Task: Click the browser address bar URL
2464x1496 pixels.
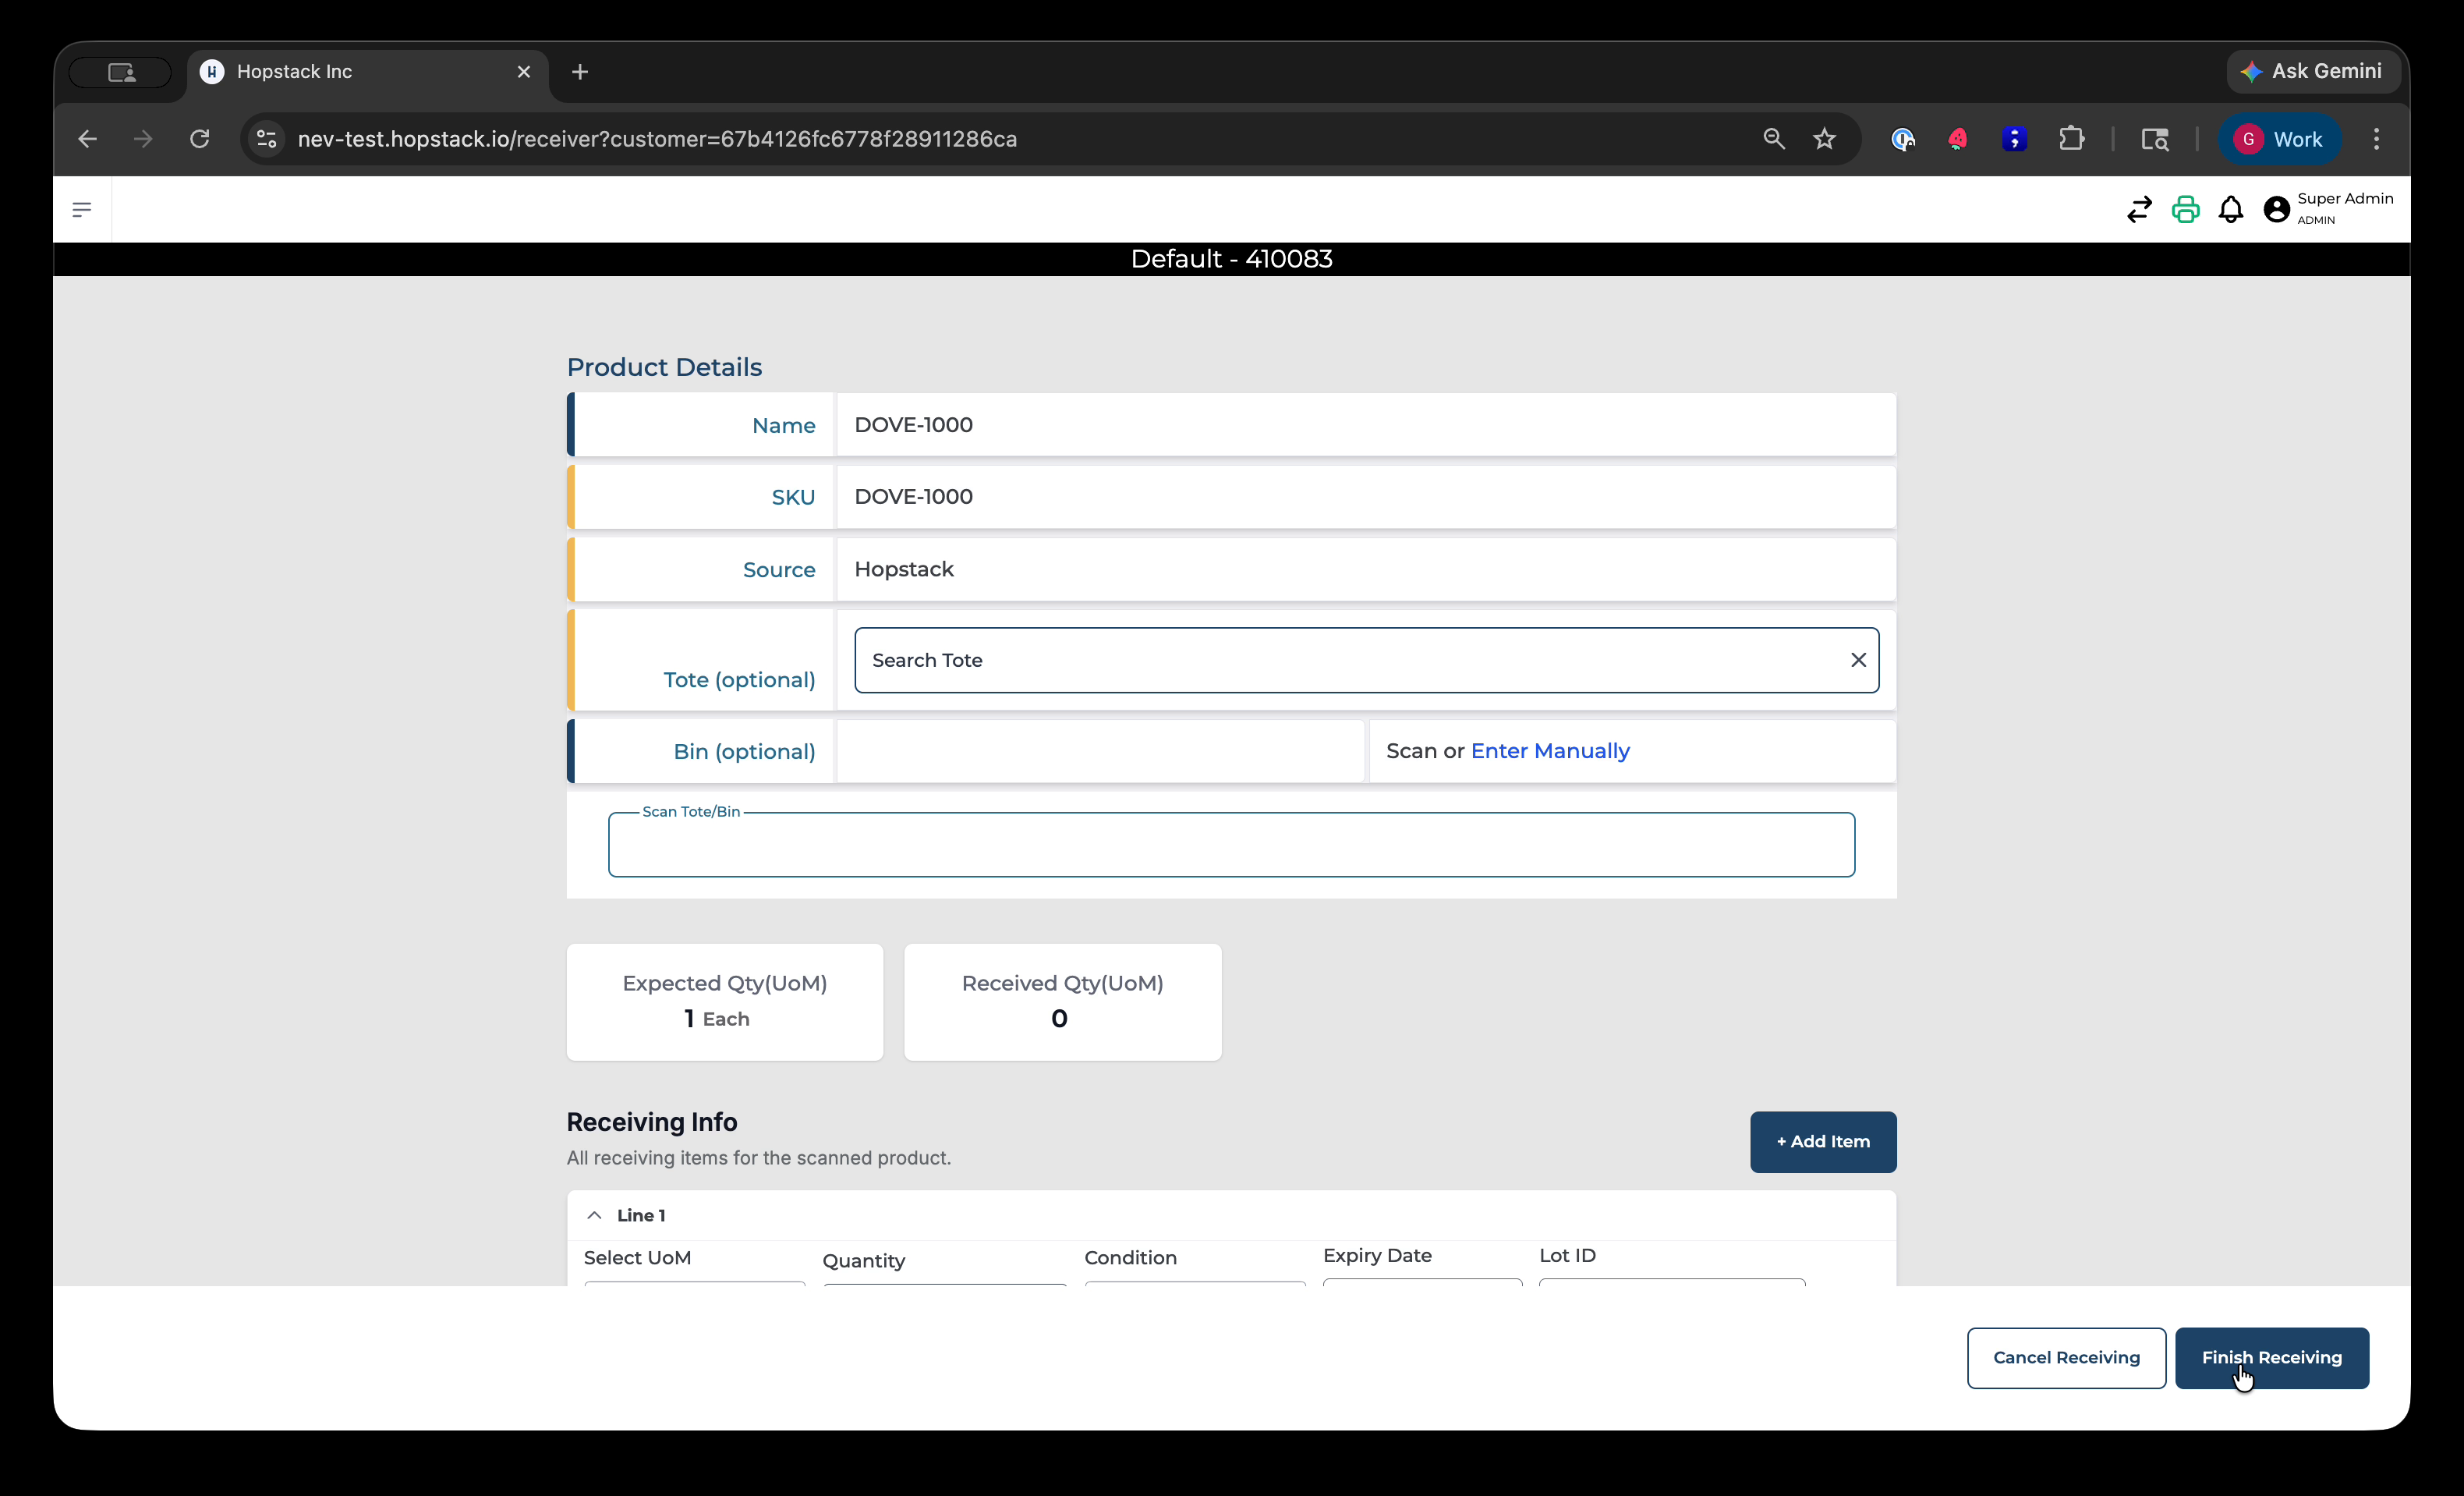Action: (657, 139)
